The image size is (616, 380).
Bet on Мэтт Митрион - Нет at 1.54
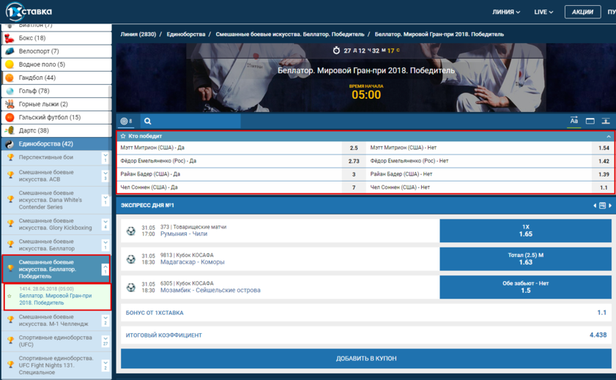603,148
